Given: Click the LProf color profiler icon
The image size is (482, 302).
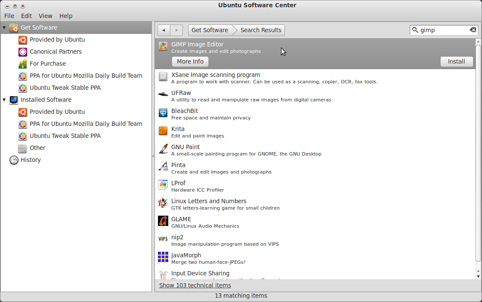Looking at the screenshot, I should coord(163,185).
